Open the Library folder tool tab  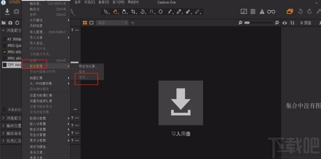4,23
